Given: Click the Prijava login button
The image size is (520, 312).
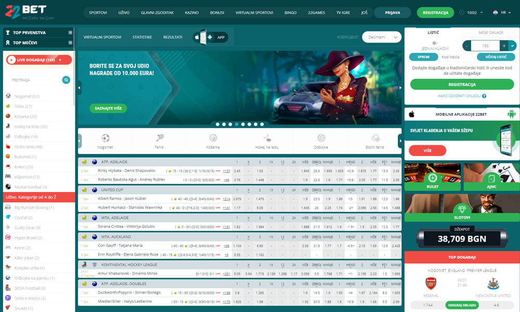Looking at the screenshot, I should [x=393, y=12].
